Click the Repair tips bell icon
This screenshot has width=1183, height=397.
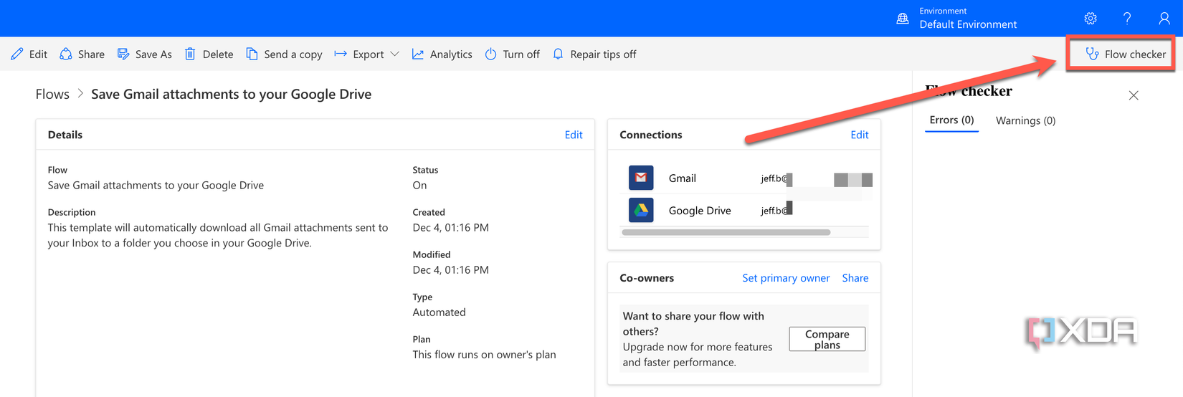558,54
